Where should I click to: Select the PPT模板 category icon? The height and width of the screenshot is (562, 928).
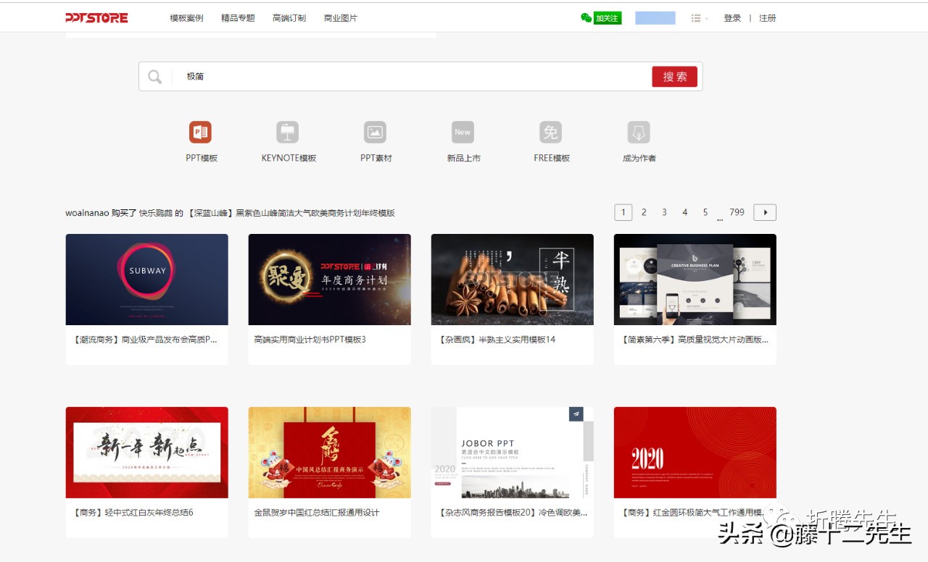200,132
